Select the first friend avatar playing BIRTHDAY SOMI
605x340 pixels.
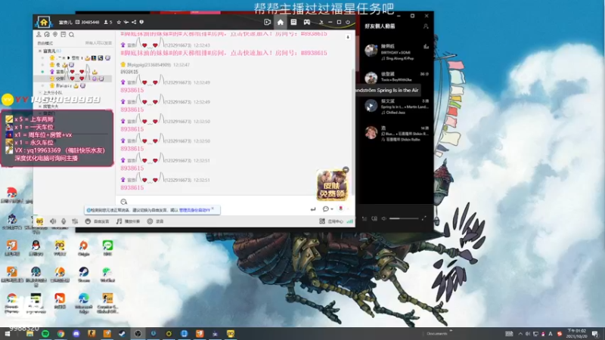pos(371,51)
